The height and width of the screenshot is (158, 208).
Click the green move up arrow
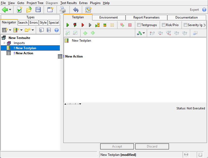pos(85,33)
